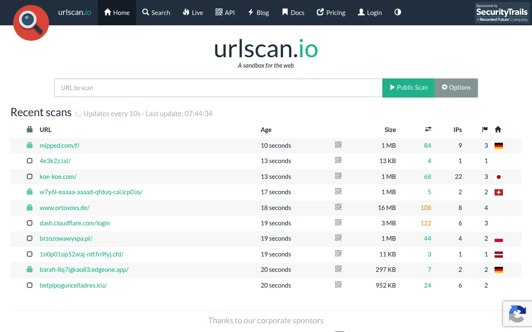Open the Blog menu item
Viewport: 532px width, 332px height.
click(x=258, y=12)
